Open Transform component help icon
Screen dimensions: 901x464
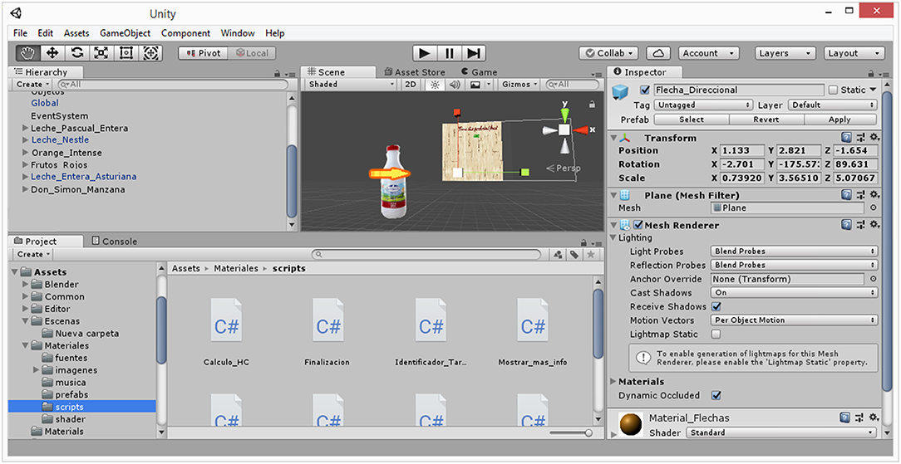(846, 138)
